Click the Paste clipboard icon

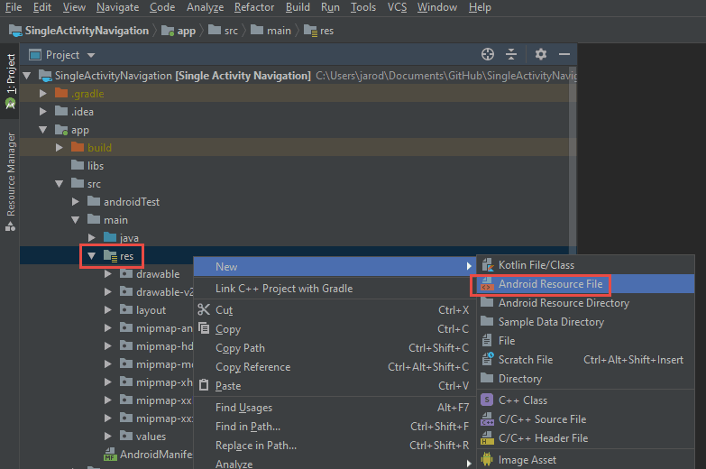[x=203, y=386]
